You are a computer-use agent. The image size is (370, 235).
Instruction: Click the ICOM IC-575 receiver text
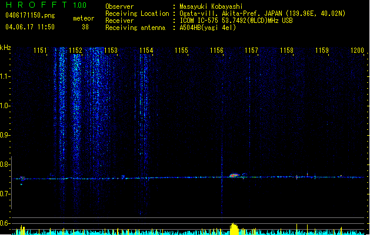[x=236, y=21]
